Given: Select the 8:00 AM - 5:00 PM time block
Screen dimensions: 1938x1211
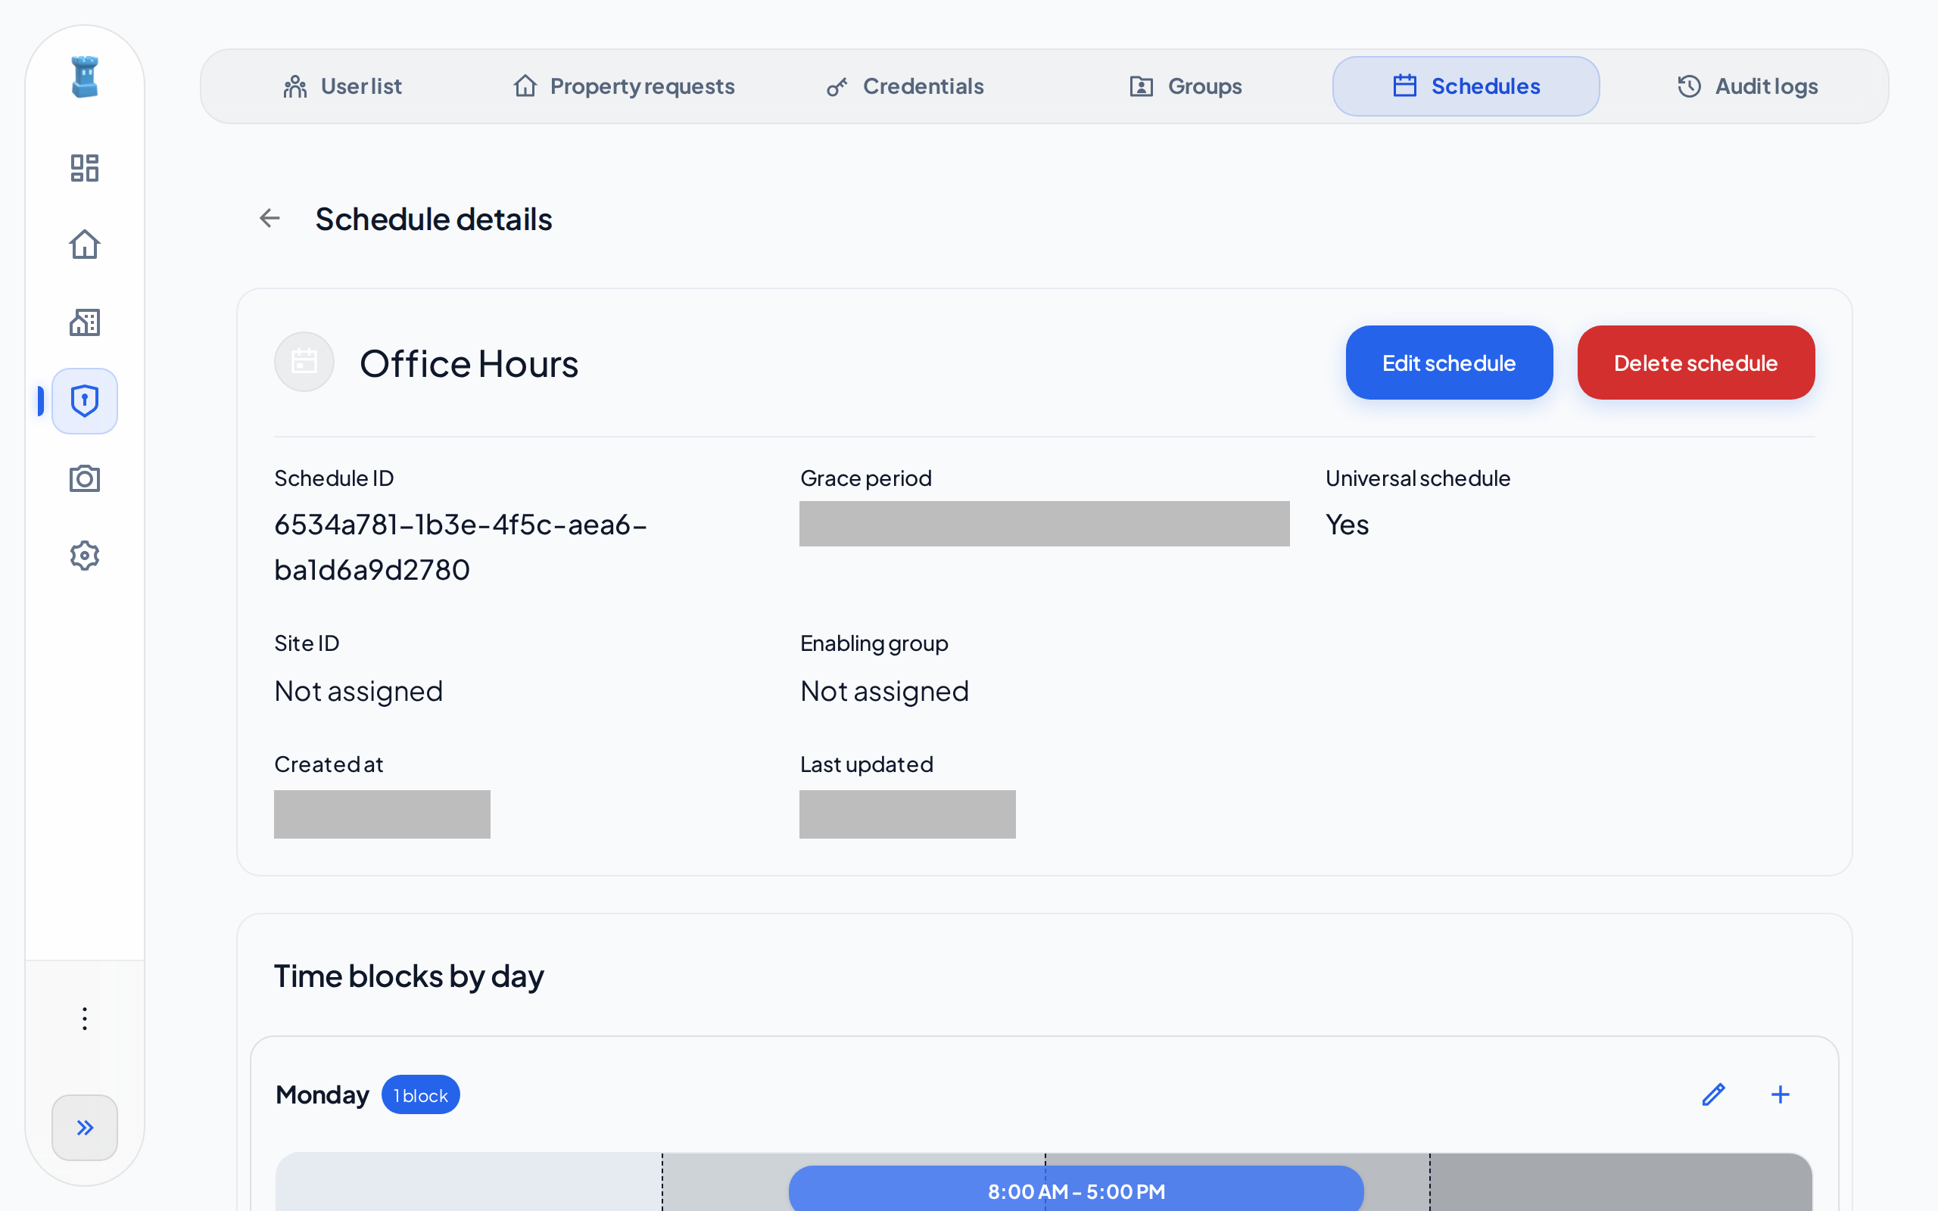Looking at the screenshot, I should [x=1076, y=1190].
